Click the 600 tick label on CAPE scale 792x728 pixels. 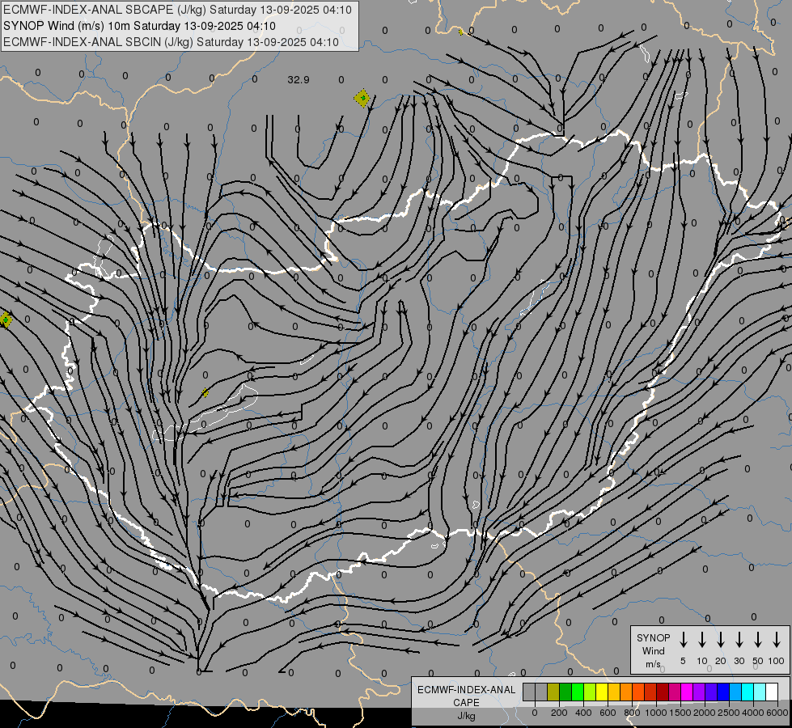click(x=608, y=713)
